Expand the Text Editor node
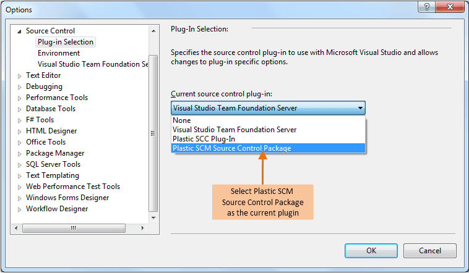The width and height of the screenshot is (469, 273). [19, 76]
